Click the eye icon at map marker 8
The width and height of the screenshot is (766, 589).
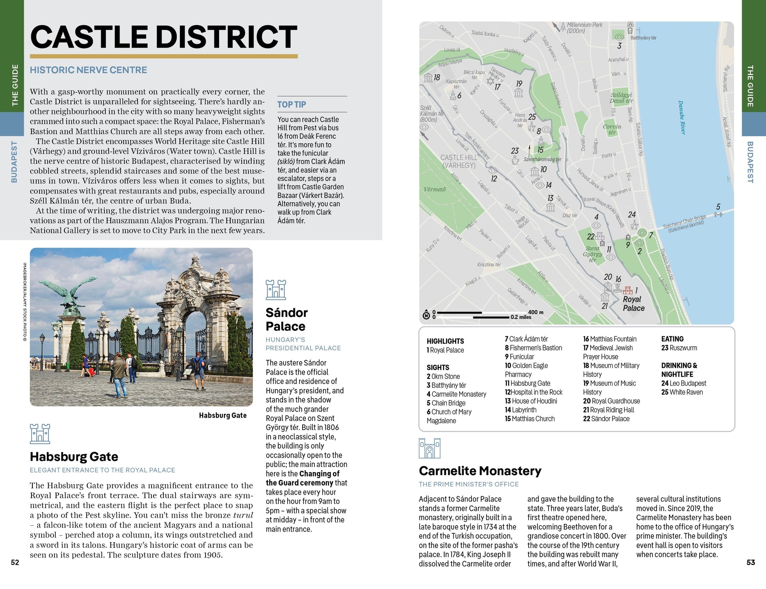coord(546,130)
